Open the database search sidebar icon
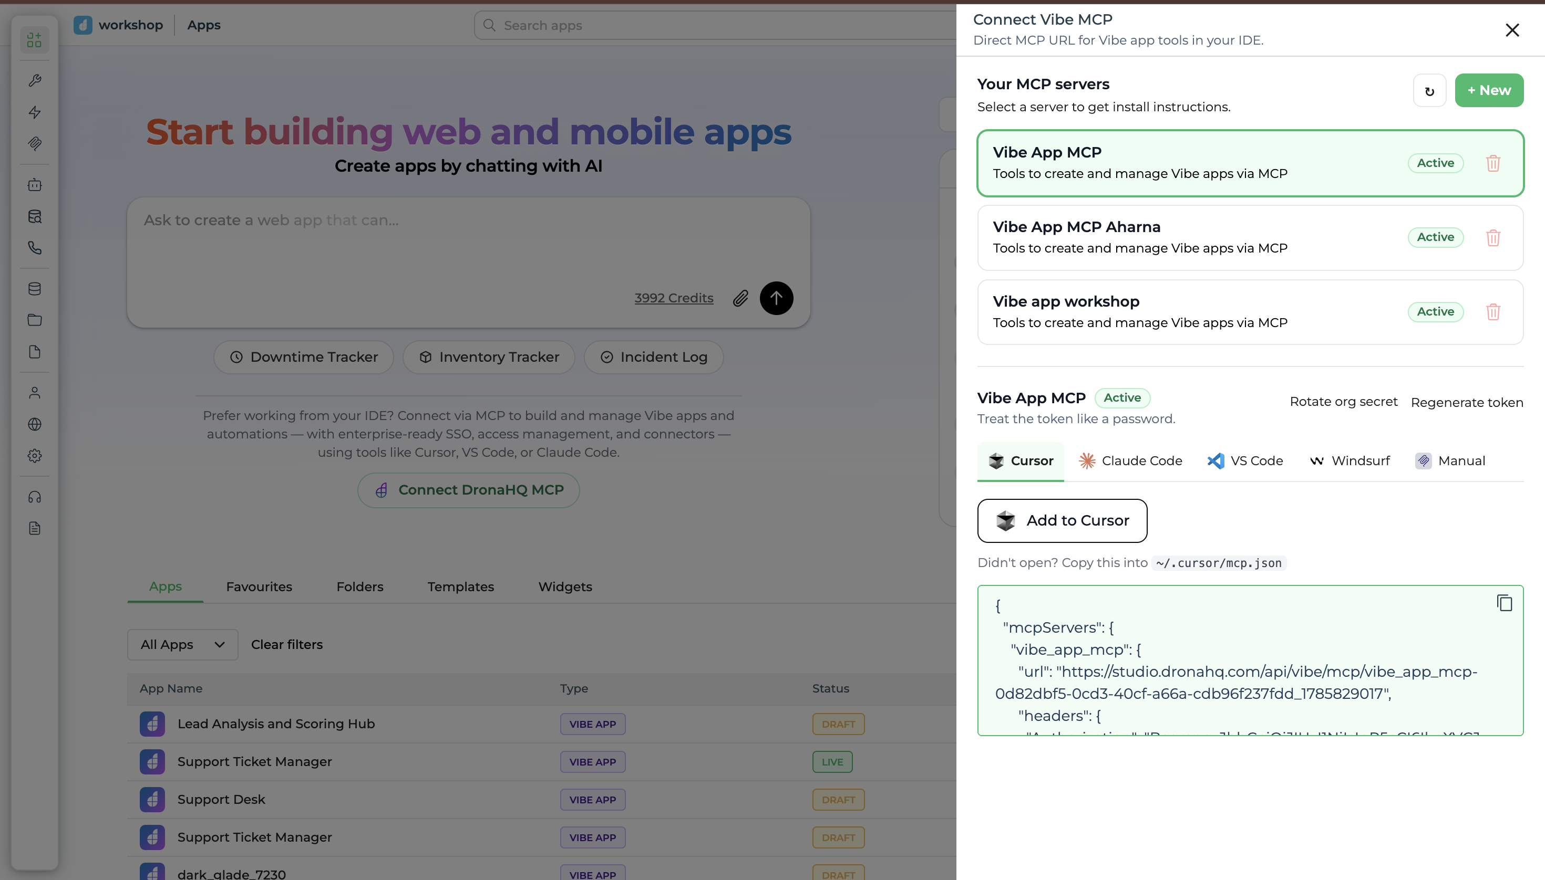1545x880 pixels. point(35,216)
